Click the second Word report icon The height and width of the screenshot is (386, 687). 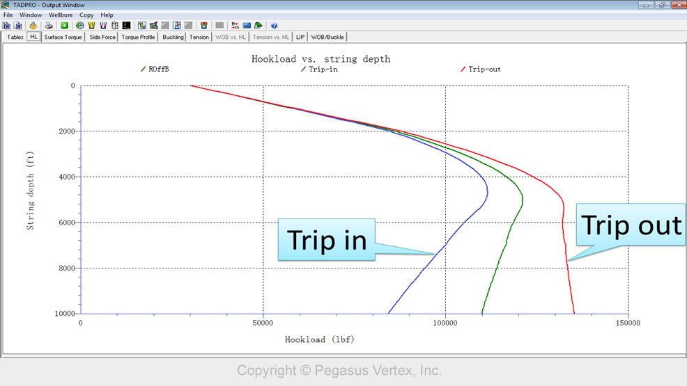click(x=18, y=25)
